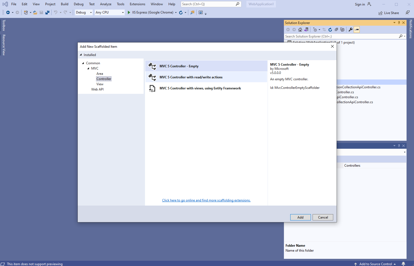This screenshot has height=266, width=414.
Task: Click the Open File folder icon
Action: tap(35, 12)
